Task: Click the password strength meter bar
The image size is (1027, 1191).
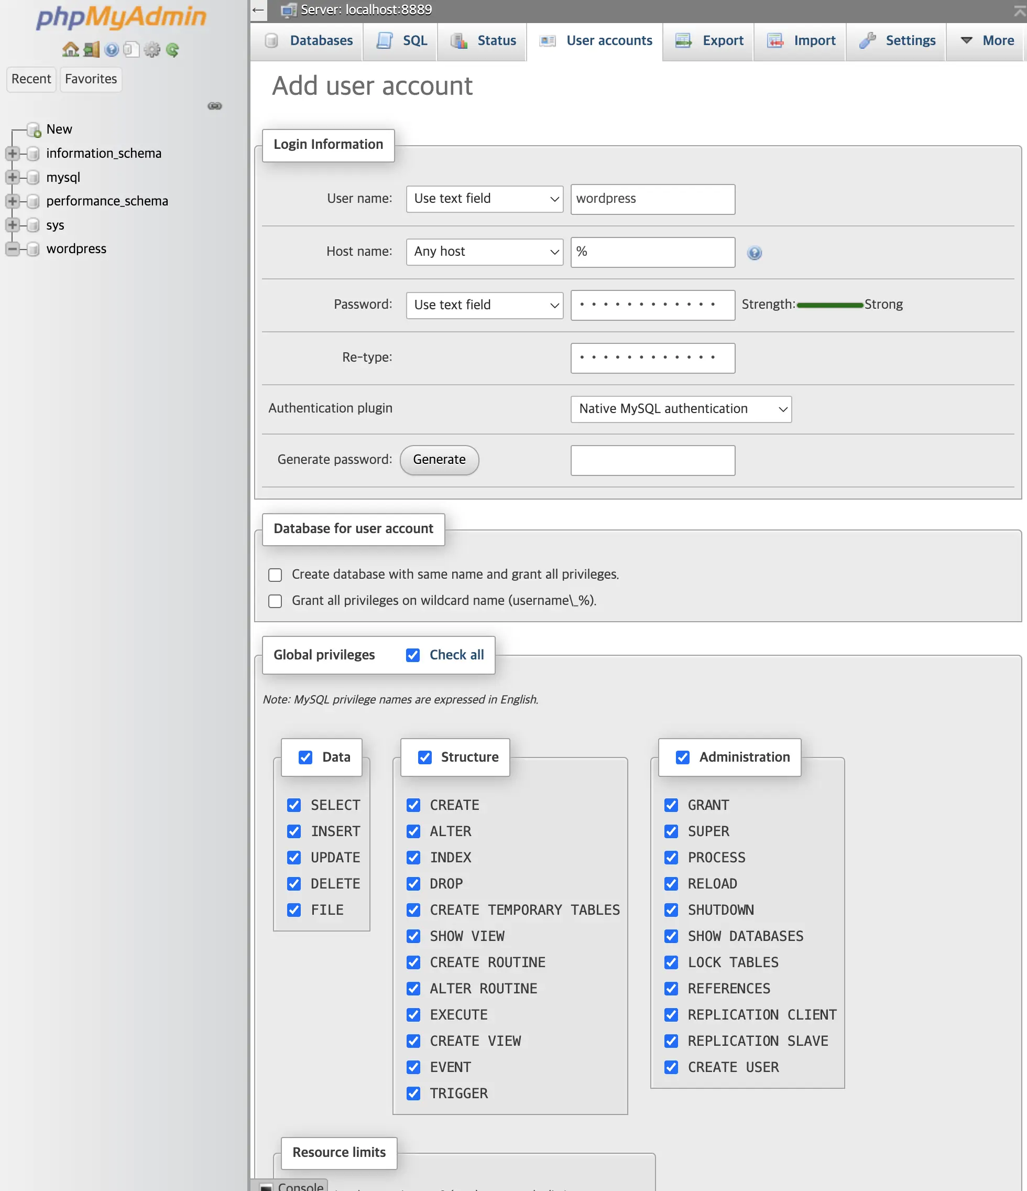Action: pos(829,305)
